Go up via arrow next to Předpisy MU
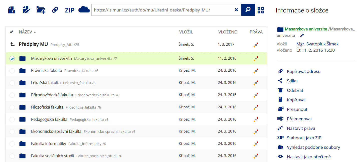 click(12, 44)
